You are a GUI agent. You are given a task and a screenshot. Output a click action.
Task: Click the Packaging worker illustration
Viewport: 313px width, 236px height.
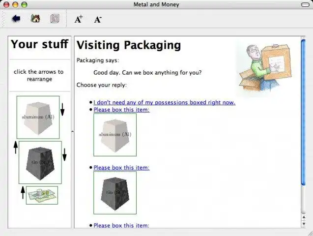(265, 68)
